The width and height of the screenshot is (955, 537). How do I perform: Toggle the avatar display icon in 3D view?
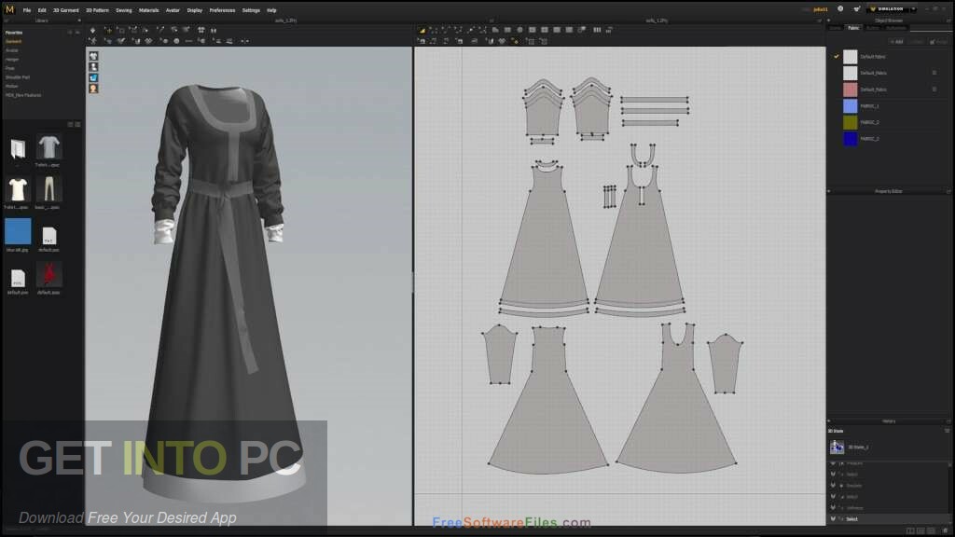click(x=93, y=67)
